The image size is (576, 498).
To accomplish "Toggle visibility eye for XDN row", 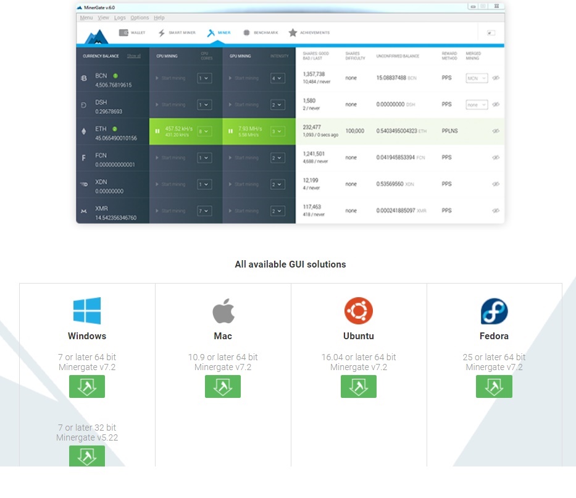I will pos(496,184).
